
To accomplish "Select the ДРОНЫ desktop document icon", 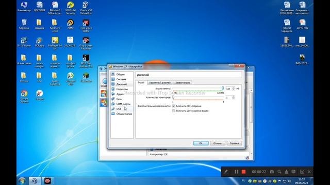I will click(302, 24).
